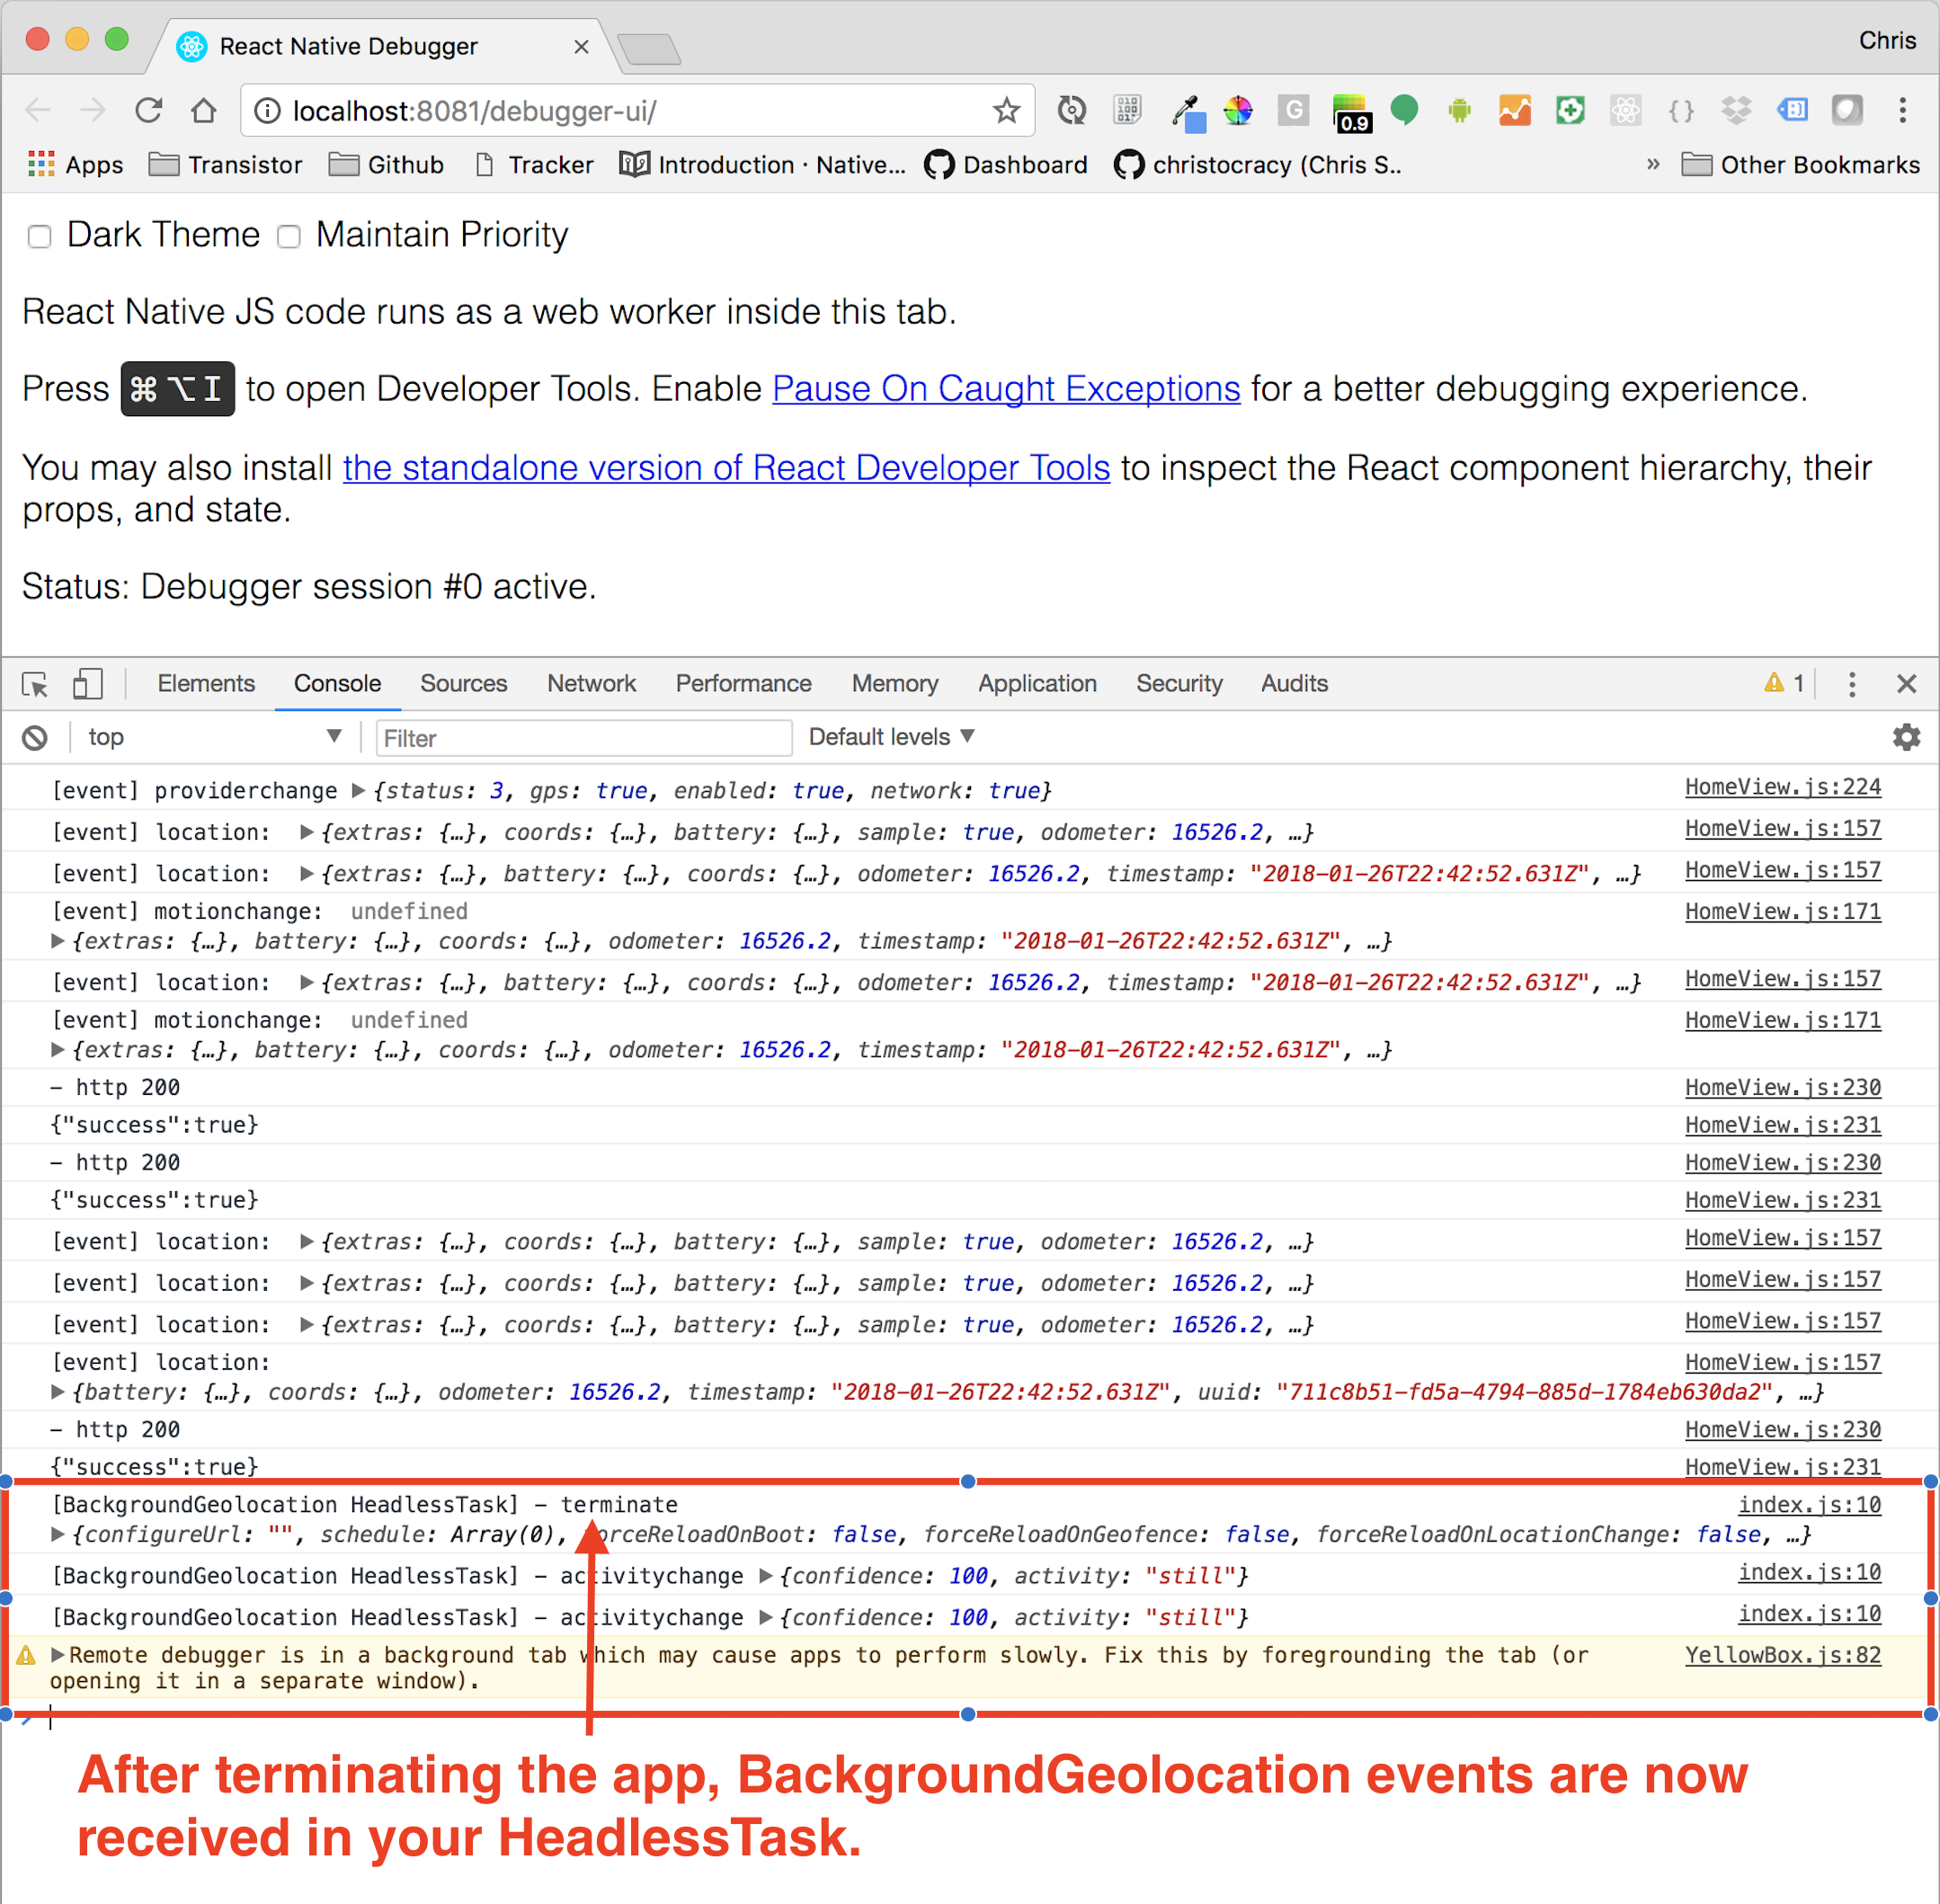Switch to the Sources tab
Screen dimensions: 1940x1904
click(x=463, y=684)
